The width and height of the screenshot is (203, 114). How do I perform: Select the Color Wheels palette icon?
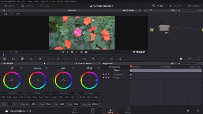[22, 59]
